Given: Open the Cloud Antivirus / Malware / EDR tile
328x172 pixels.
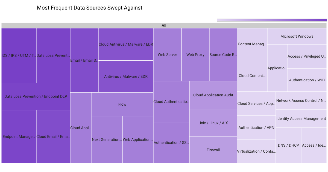Looking at the screenshot, I should coord(126,44).
